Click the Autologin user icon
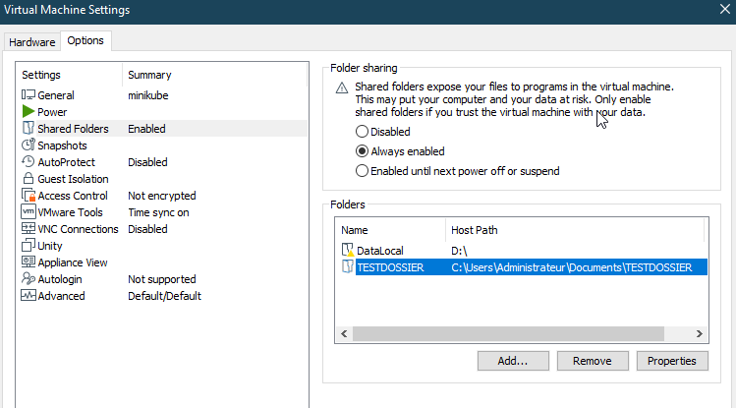Image resolution: width=736 pixels, height=408 pixels. [28, 279]
